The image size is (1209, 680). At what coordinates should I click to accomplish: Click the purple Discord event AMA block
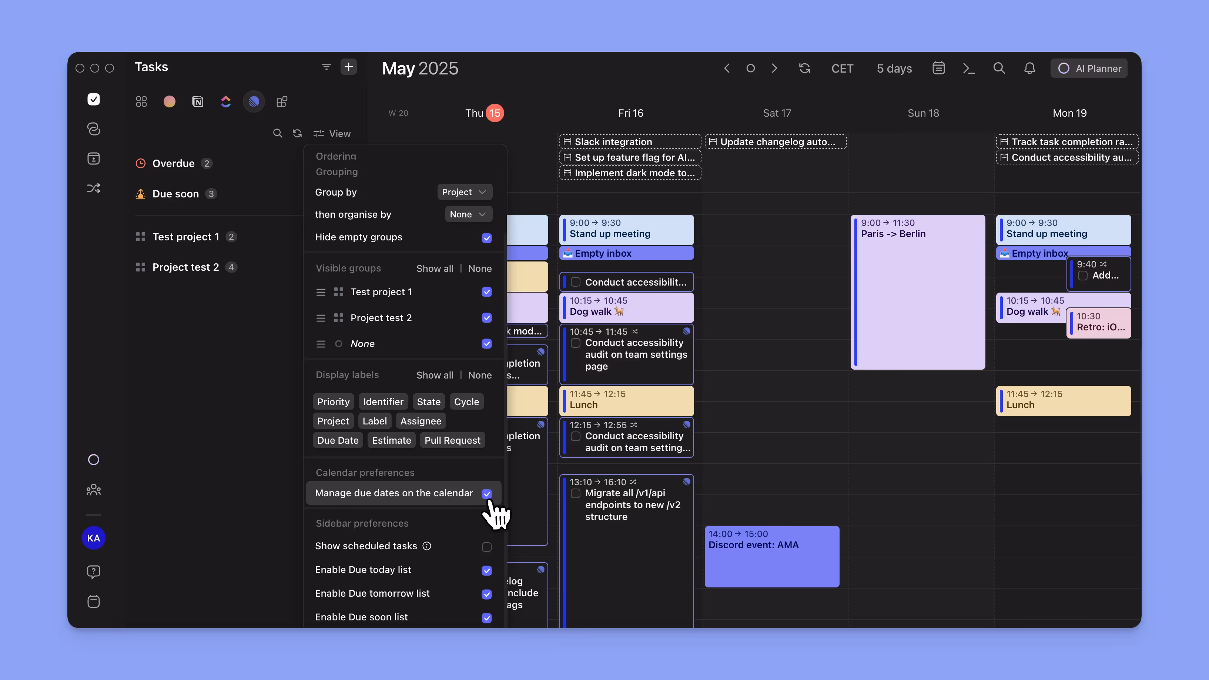click(x=771, y=557)
